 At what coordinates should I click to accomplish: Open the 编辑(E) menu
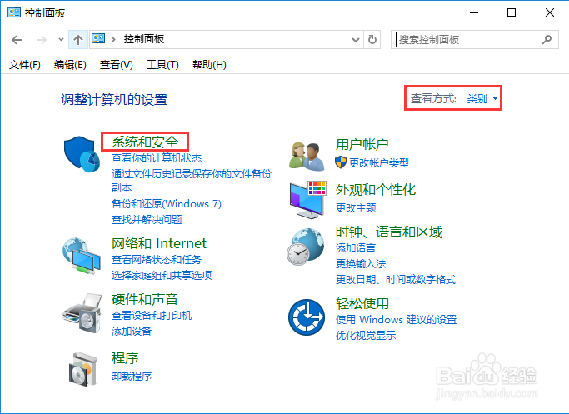(70, 65)
